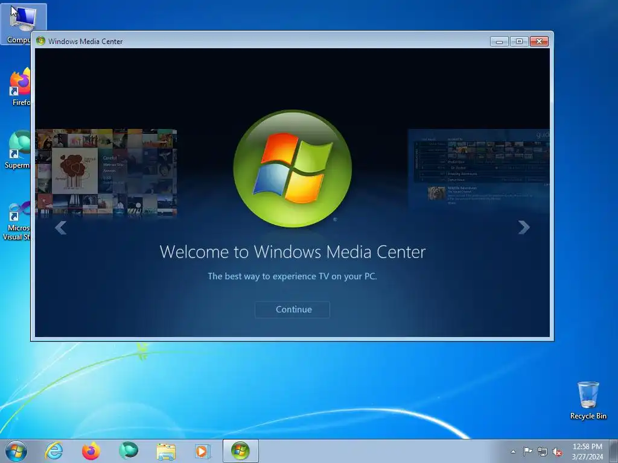This screenshot has width=618, height=463.
Task: Select the Recycle Bin desktop icon
Action: click(588, 400)
